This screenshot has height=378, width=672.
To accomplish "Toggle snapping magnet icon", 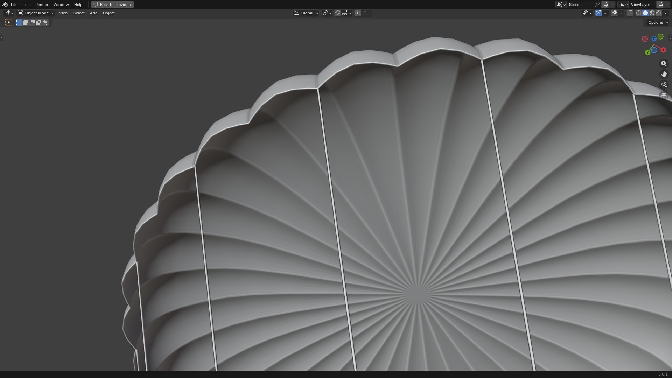I will click(338, 13).
